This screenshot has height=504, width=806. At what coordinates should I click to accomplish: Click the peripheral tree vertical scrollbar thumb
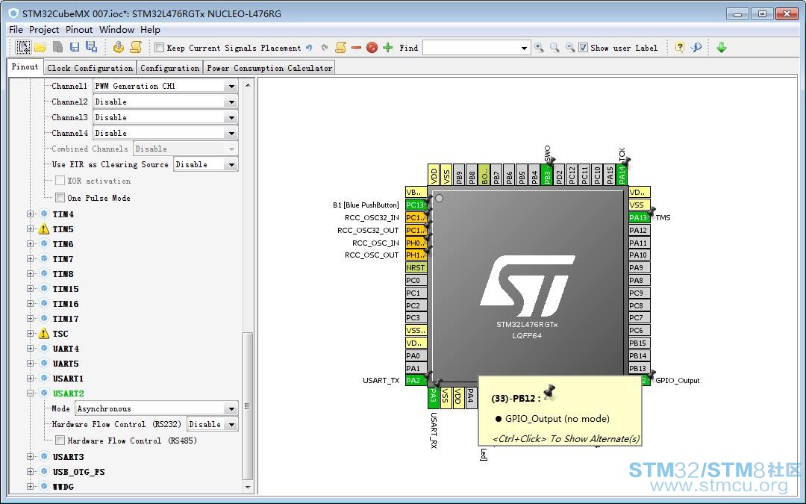pyautogui.click(x=247, y=405)
